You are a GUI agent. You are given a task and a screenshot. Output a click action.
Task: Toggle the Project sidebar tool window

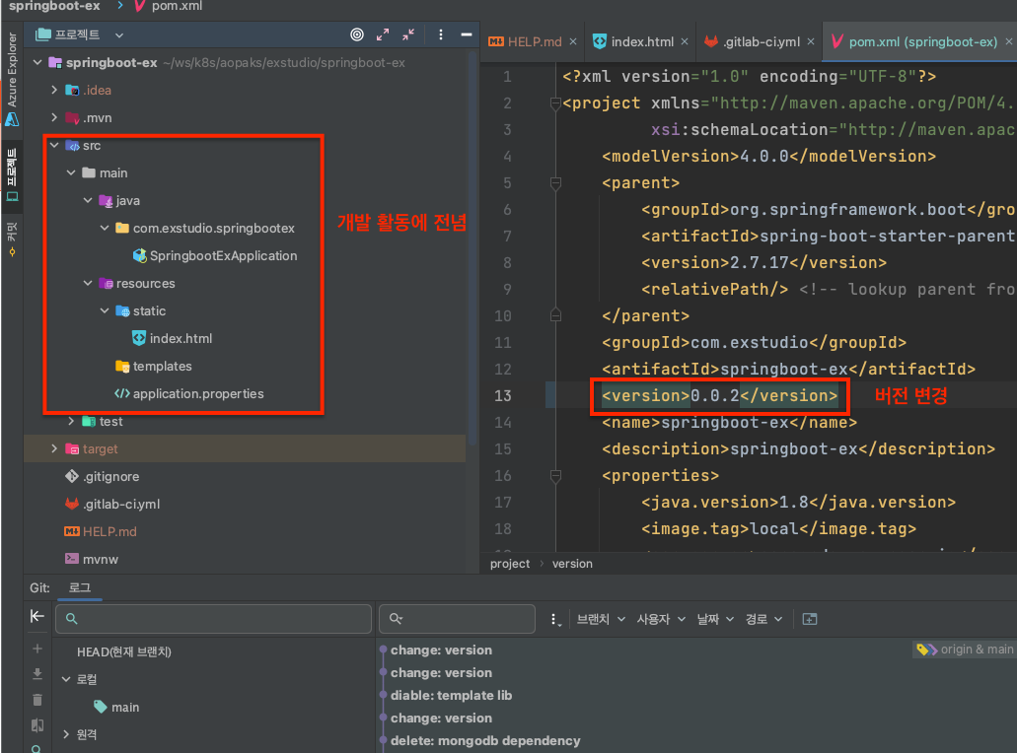click(12, 173)
